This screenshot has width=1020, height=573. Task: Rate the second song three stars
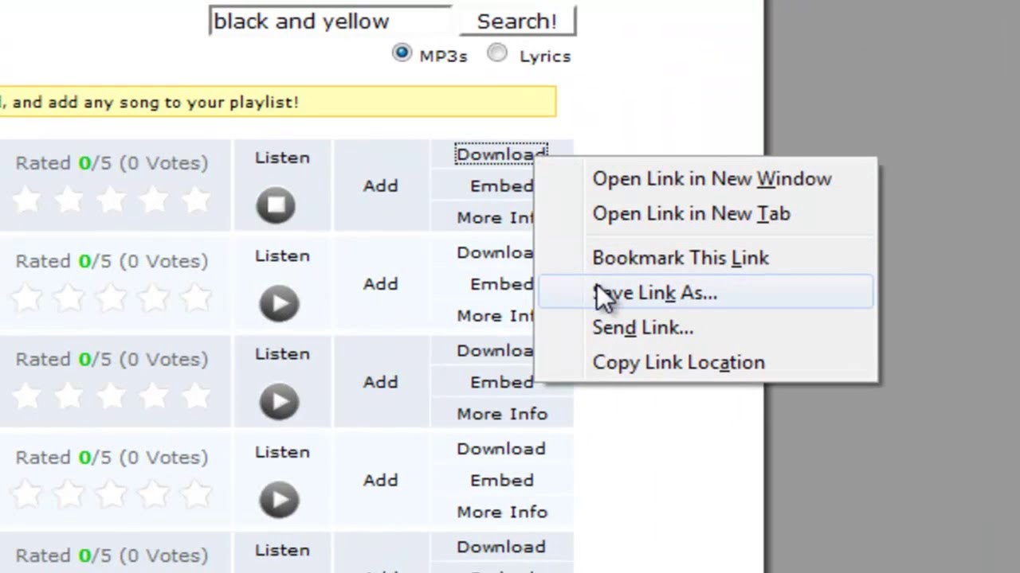pos(111,298)
